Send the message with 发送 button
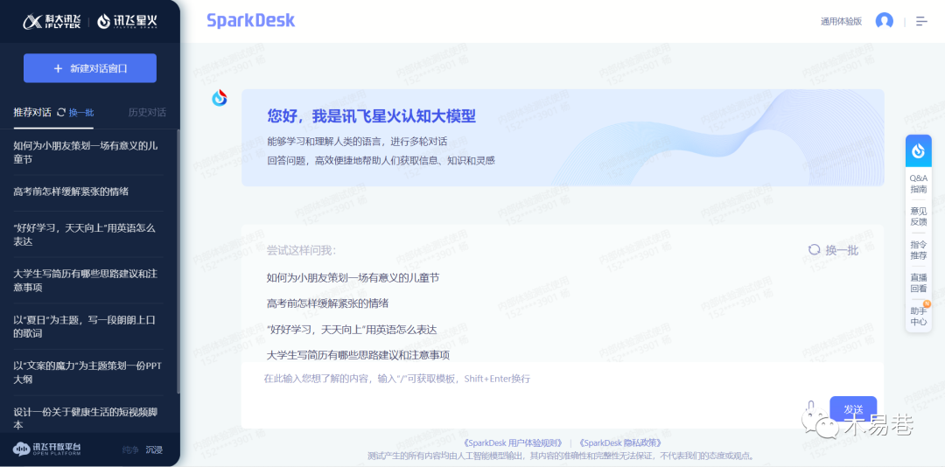945x467 pixels. tap(853, 408)
